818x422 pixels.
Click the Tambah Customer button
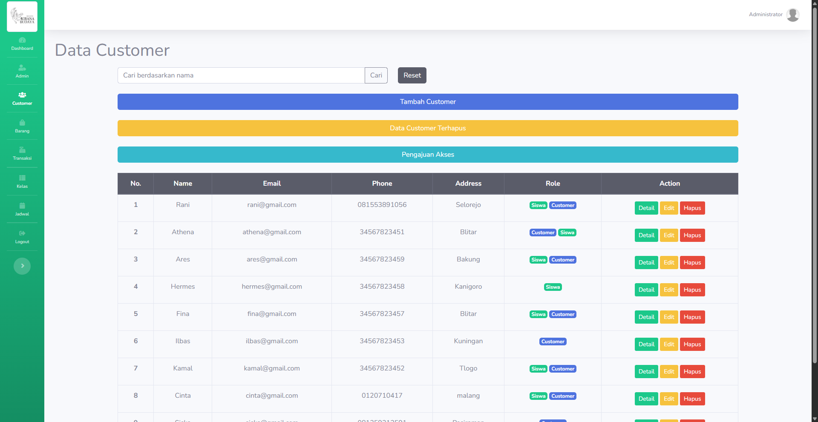[x=428, y=102]
